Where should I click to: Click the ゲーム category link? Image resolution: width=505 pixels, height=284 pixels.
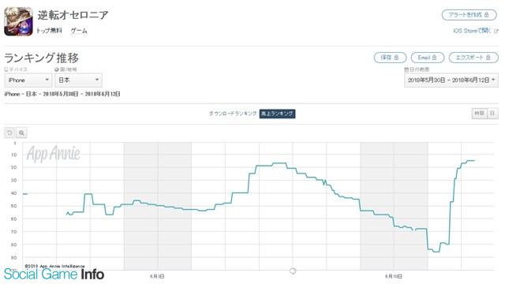79,31
